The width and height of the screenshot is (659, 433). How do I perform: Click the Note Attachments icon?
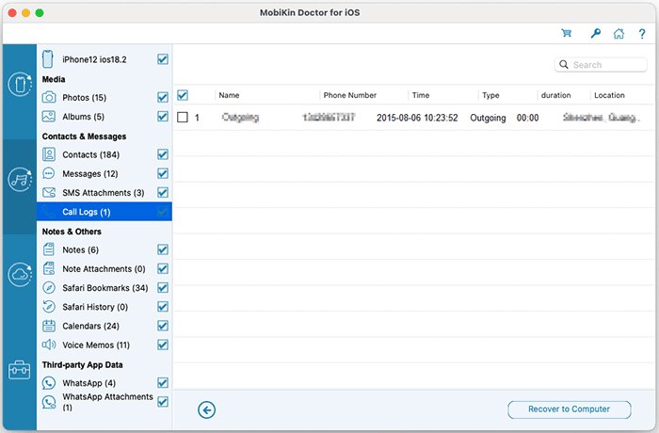click(49, 268)
